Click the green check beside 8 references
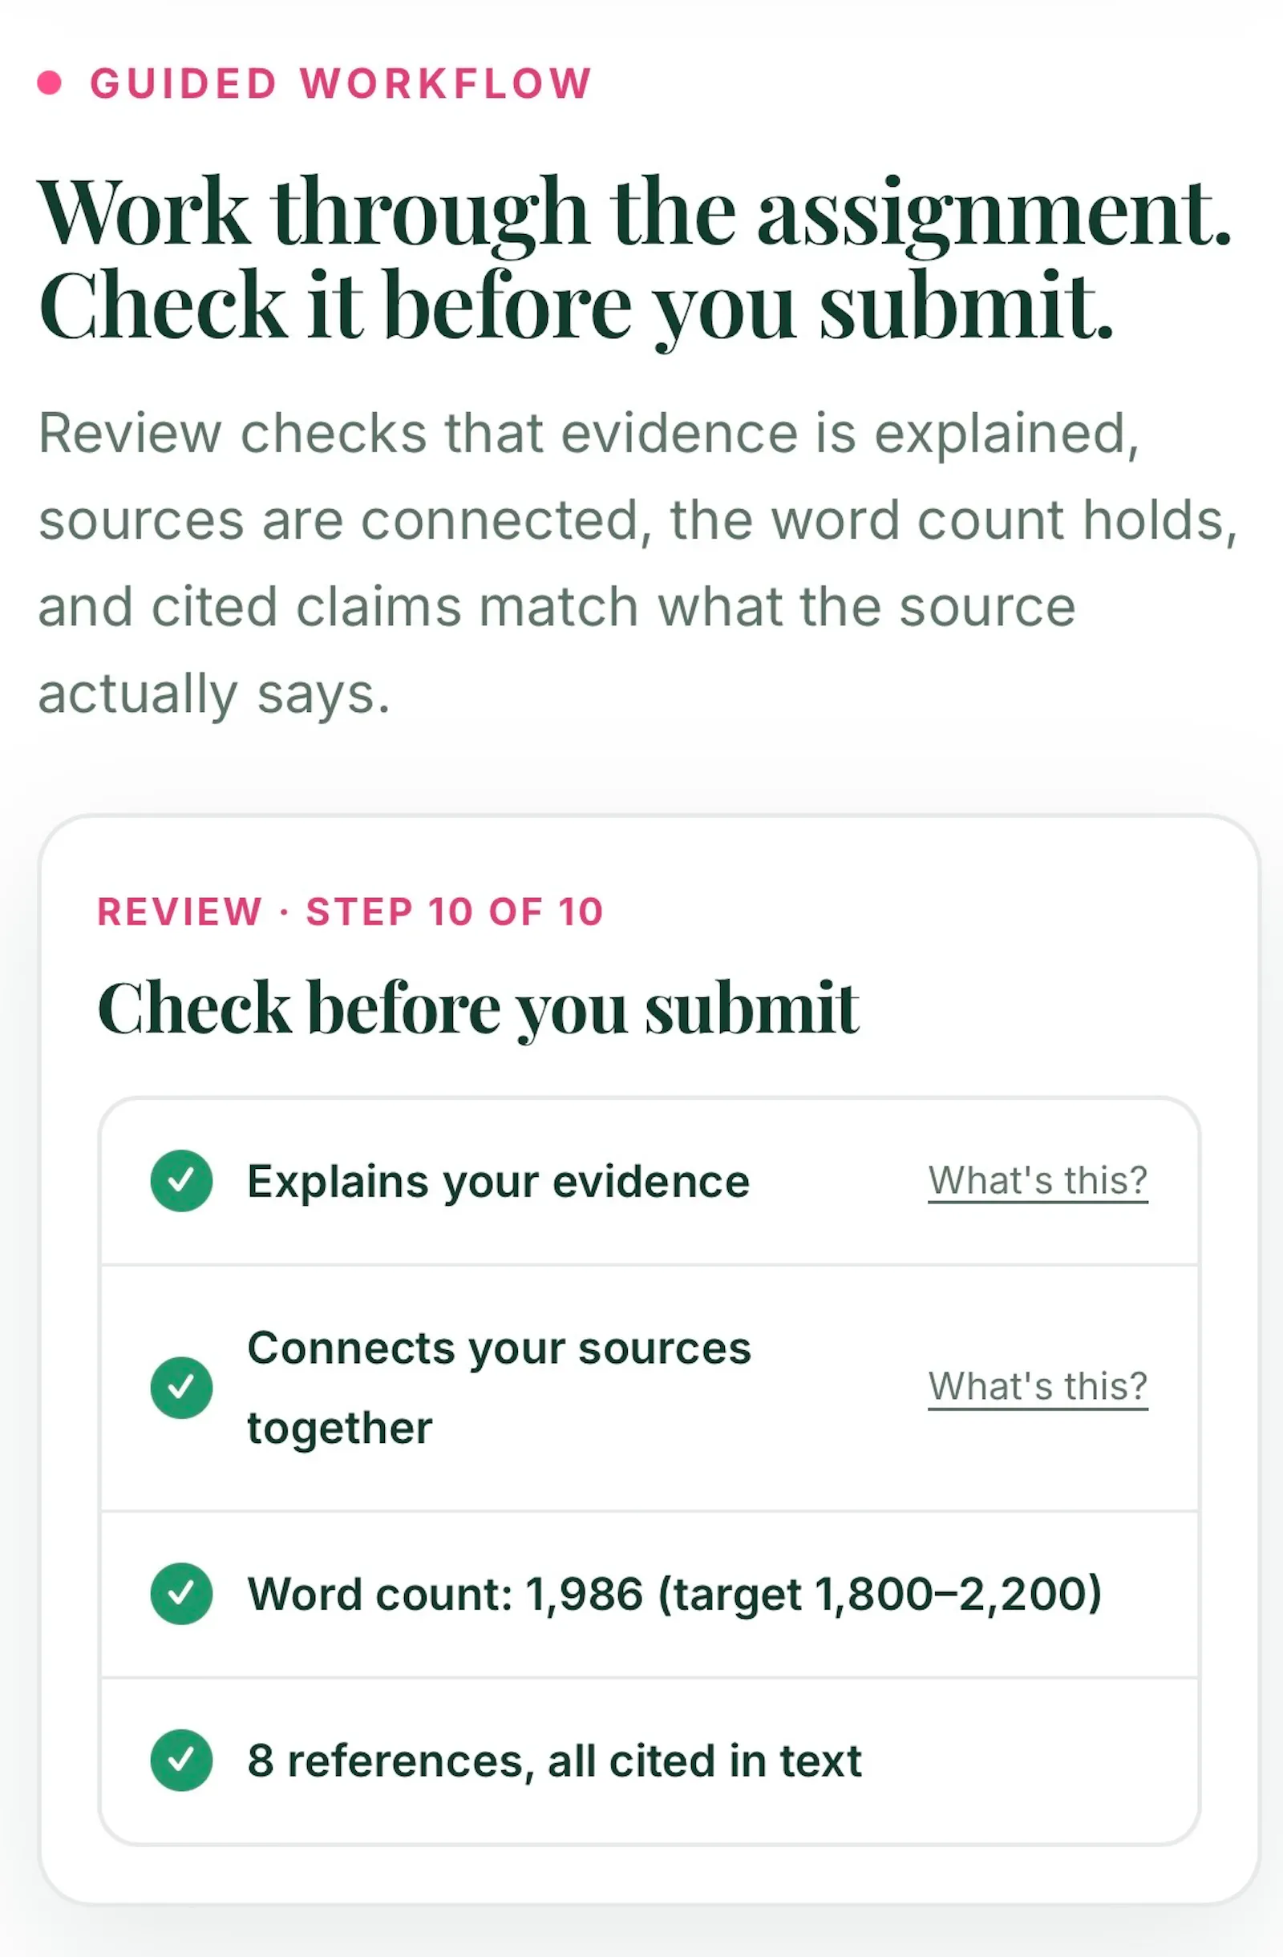This screenshot has width=1283, height=1957. pos(182,1761)
